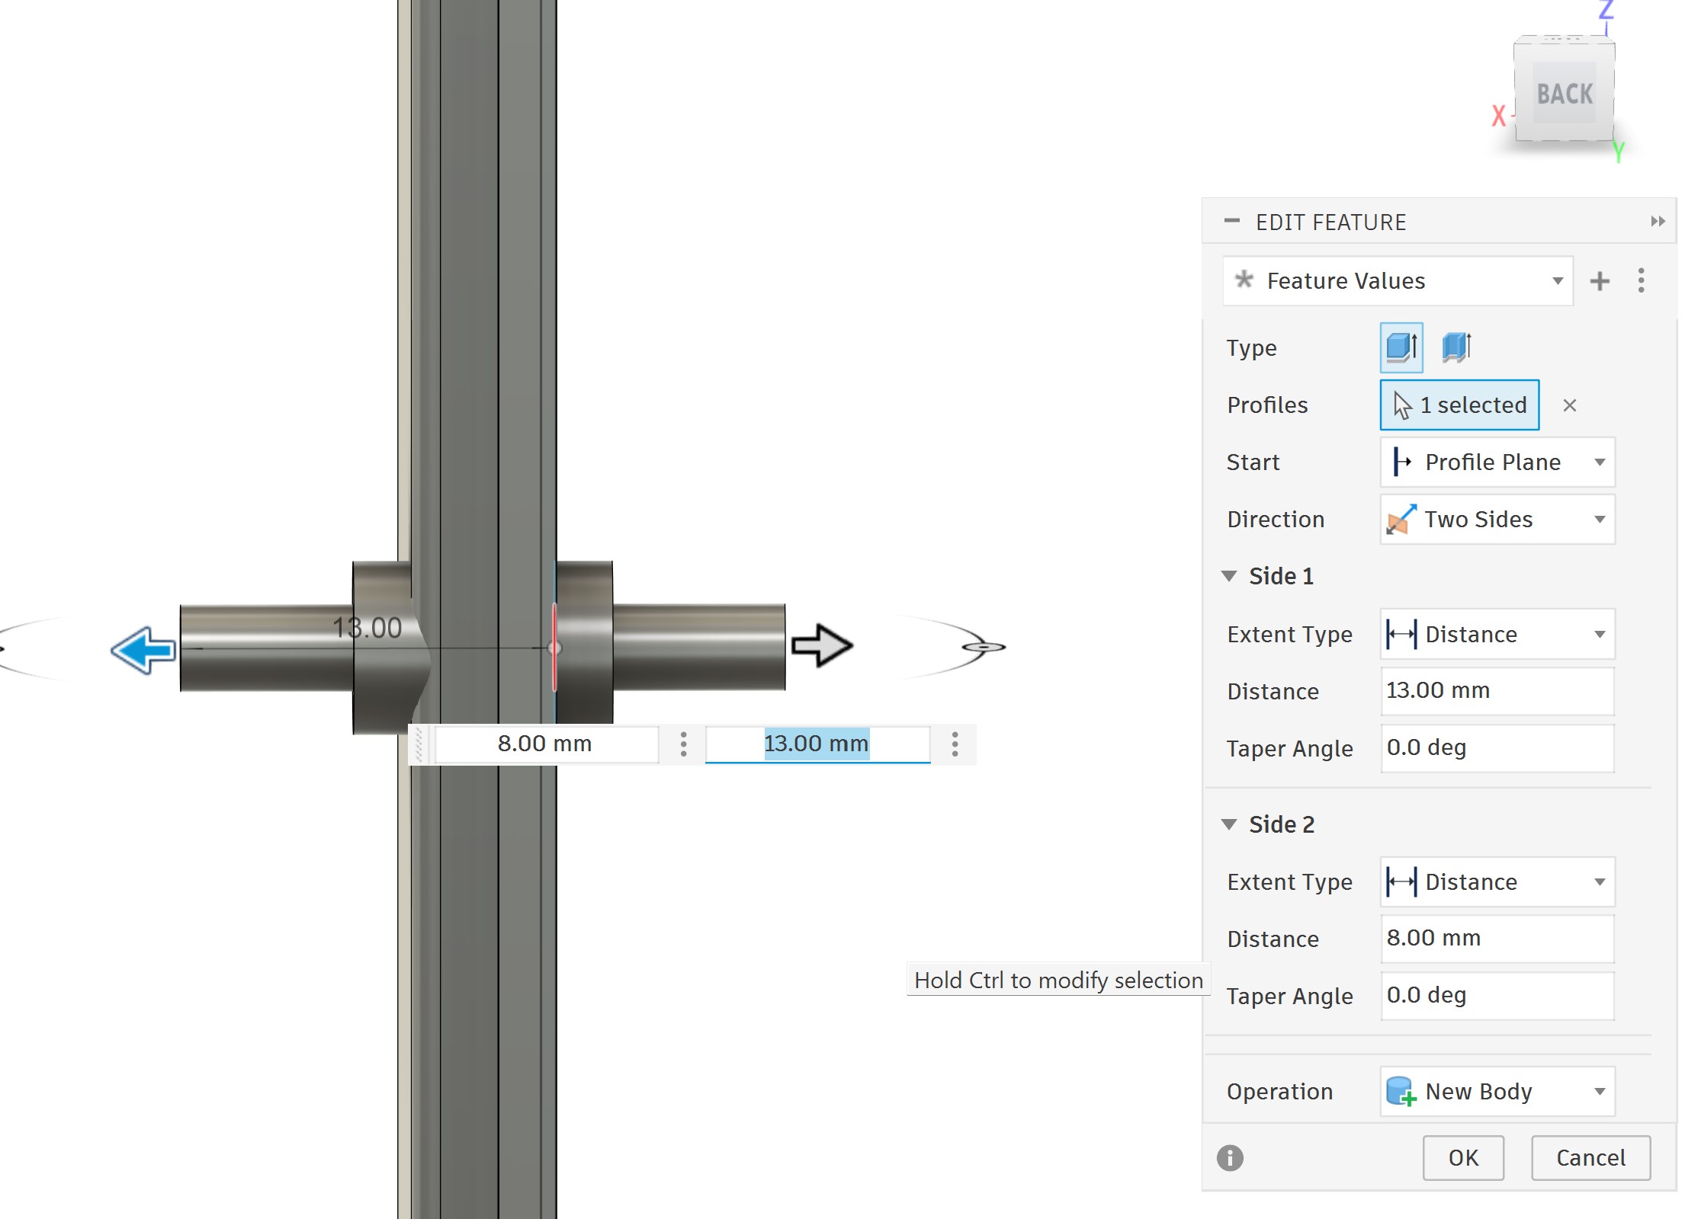Click the BACK face of the ViewCube

[1565, 94]
